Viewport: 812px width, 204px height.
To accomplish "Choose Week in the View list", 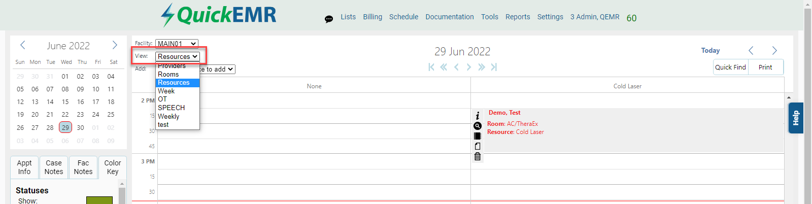I will [x=178, y=91].
